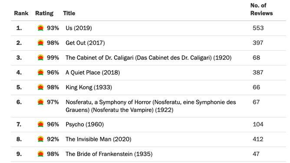The width and height of the screenshot is (290, 163).
Task: Select the Fresh icon on the Psycho row
Action: [x=40, y=124]
